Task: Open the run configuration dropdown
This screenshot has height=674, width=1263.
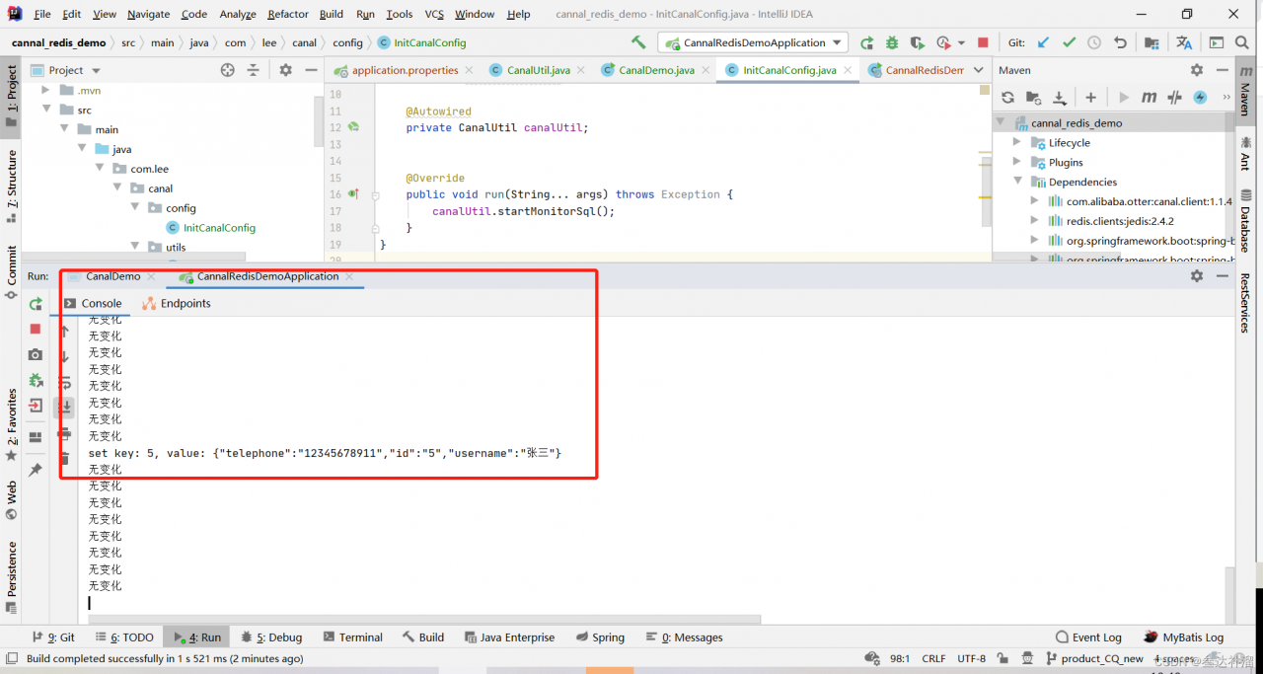Action: point(837,42)
